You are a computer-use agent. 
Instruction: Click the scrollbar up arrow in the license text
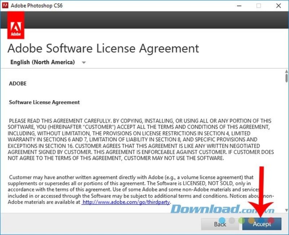(x=286, y=71)
